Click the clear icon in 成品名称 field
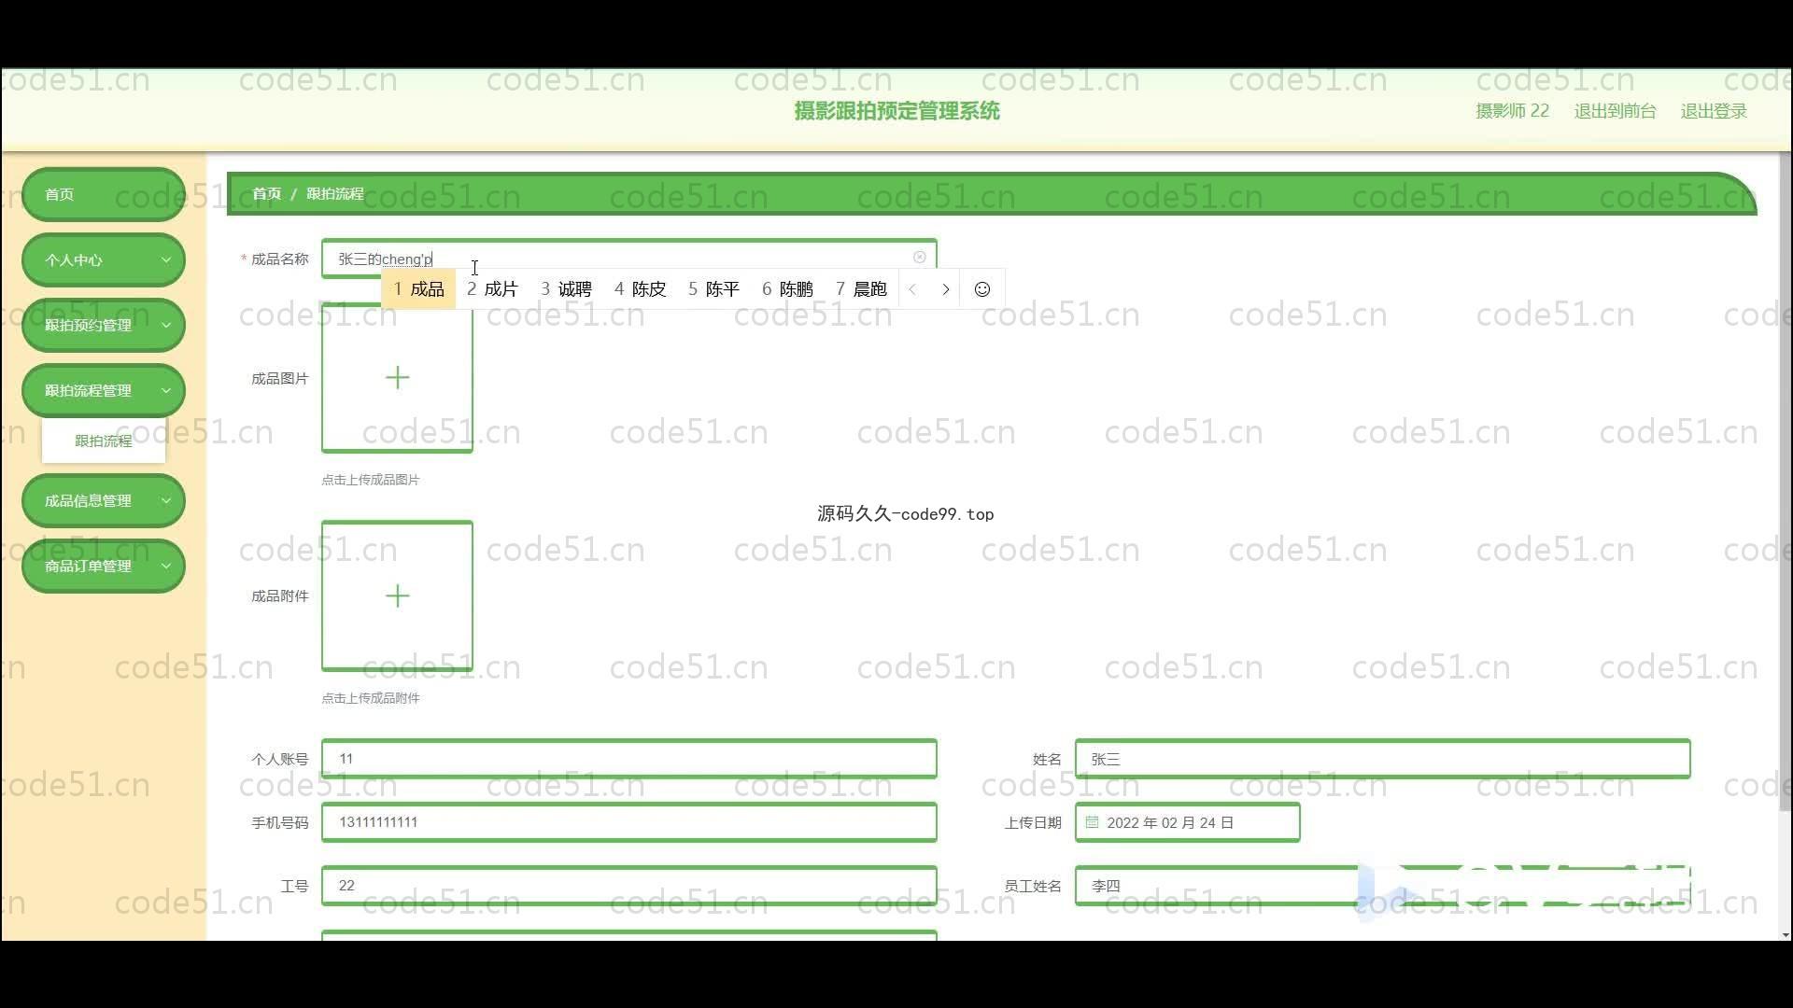The image size is (1793, 1008). pos(919,258)
